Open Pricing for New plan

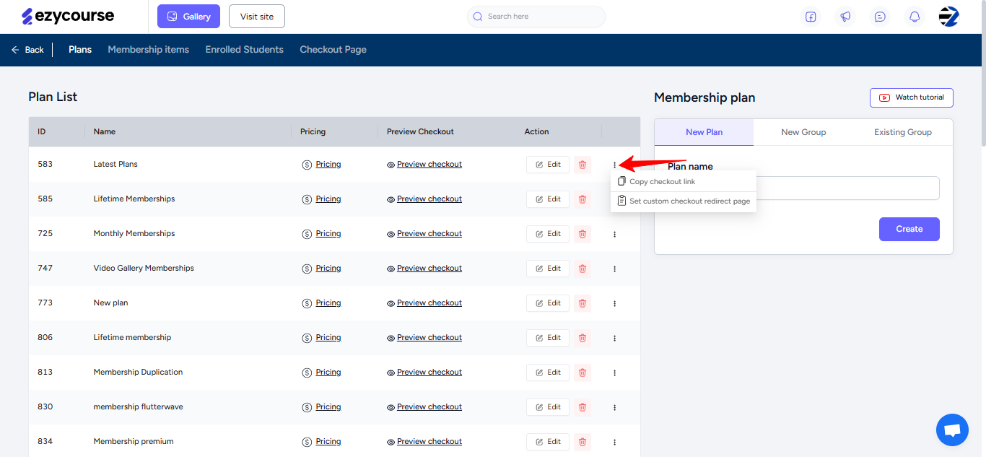pyautogui.click(x=321, y=303)
